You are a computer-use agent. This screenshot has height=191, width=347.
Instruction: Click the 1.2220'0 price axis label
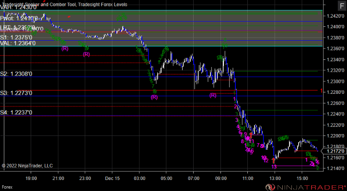point(335,125)
